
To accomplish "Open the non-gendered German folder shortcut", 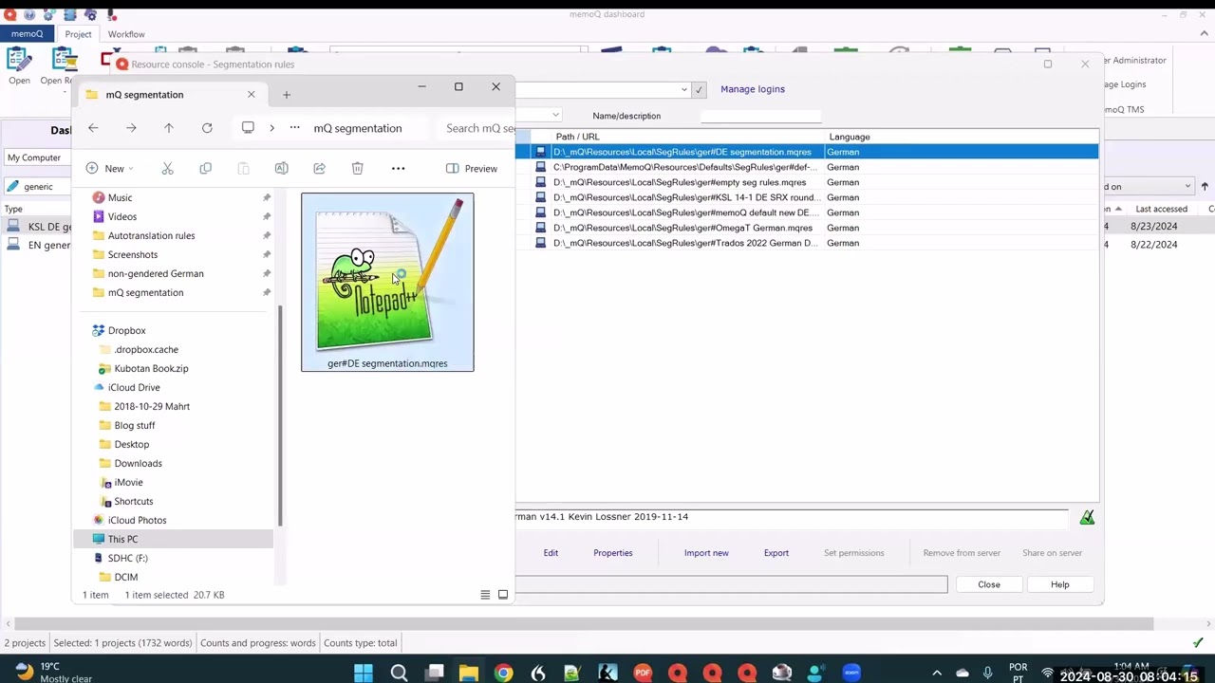I will [x=156, y=273].
